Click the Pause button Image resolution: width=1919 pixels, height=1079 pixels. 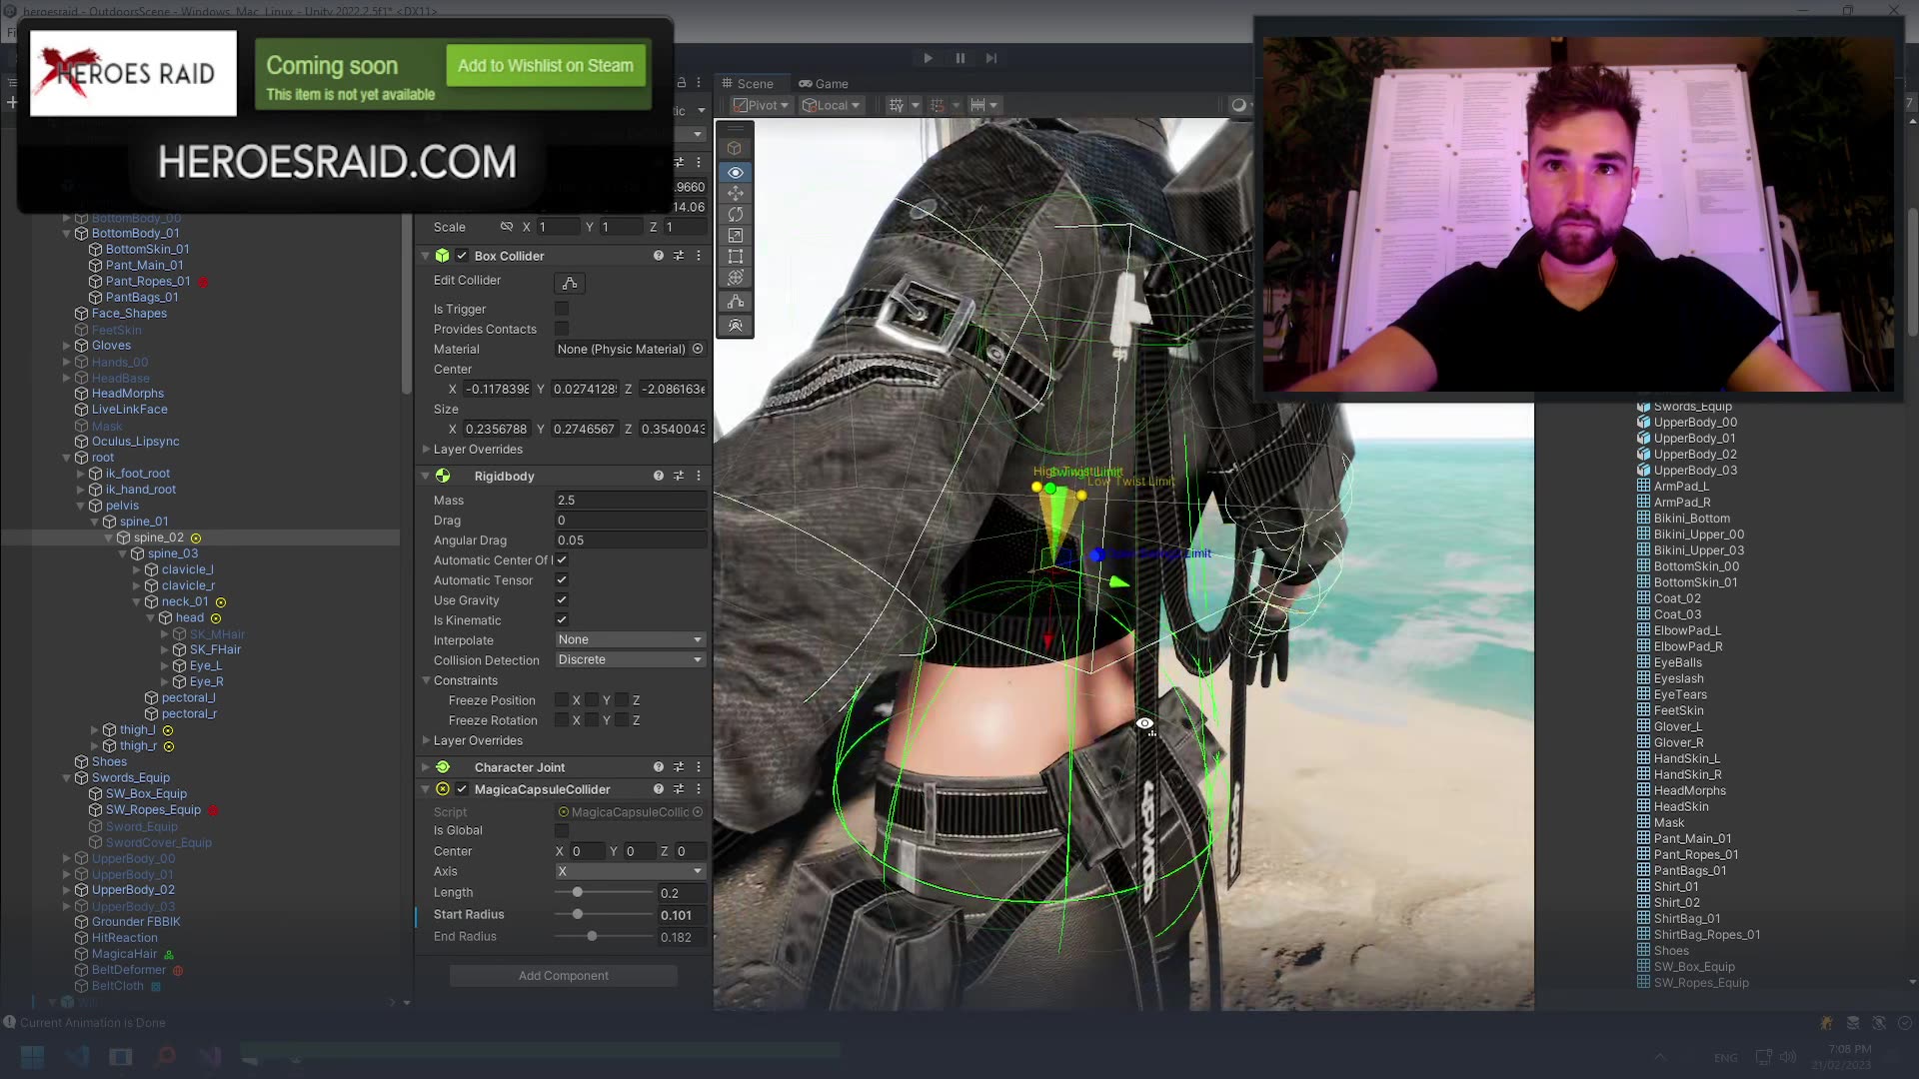point(960,58)
